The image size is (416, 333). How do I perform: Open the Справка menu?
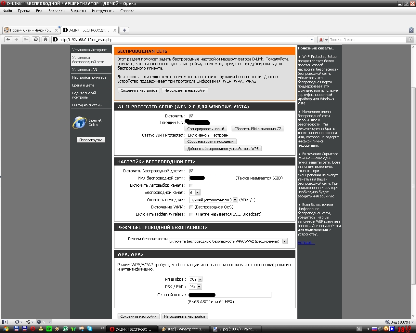(127, 11)
